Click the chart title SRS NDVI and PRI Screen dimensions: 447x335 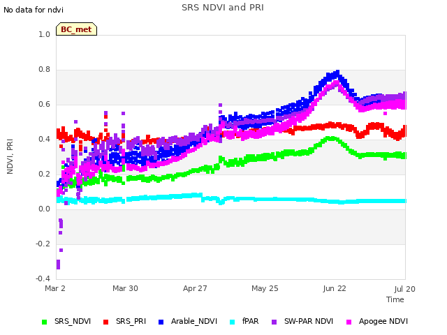tap(223, 8)
